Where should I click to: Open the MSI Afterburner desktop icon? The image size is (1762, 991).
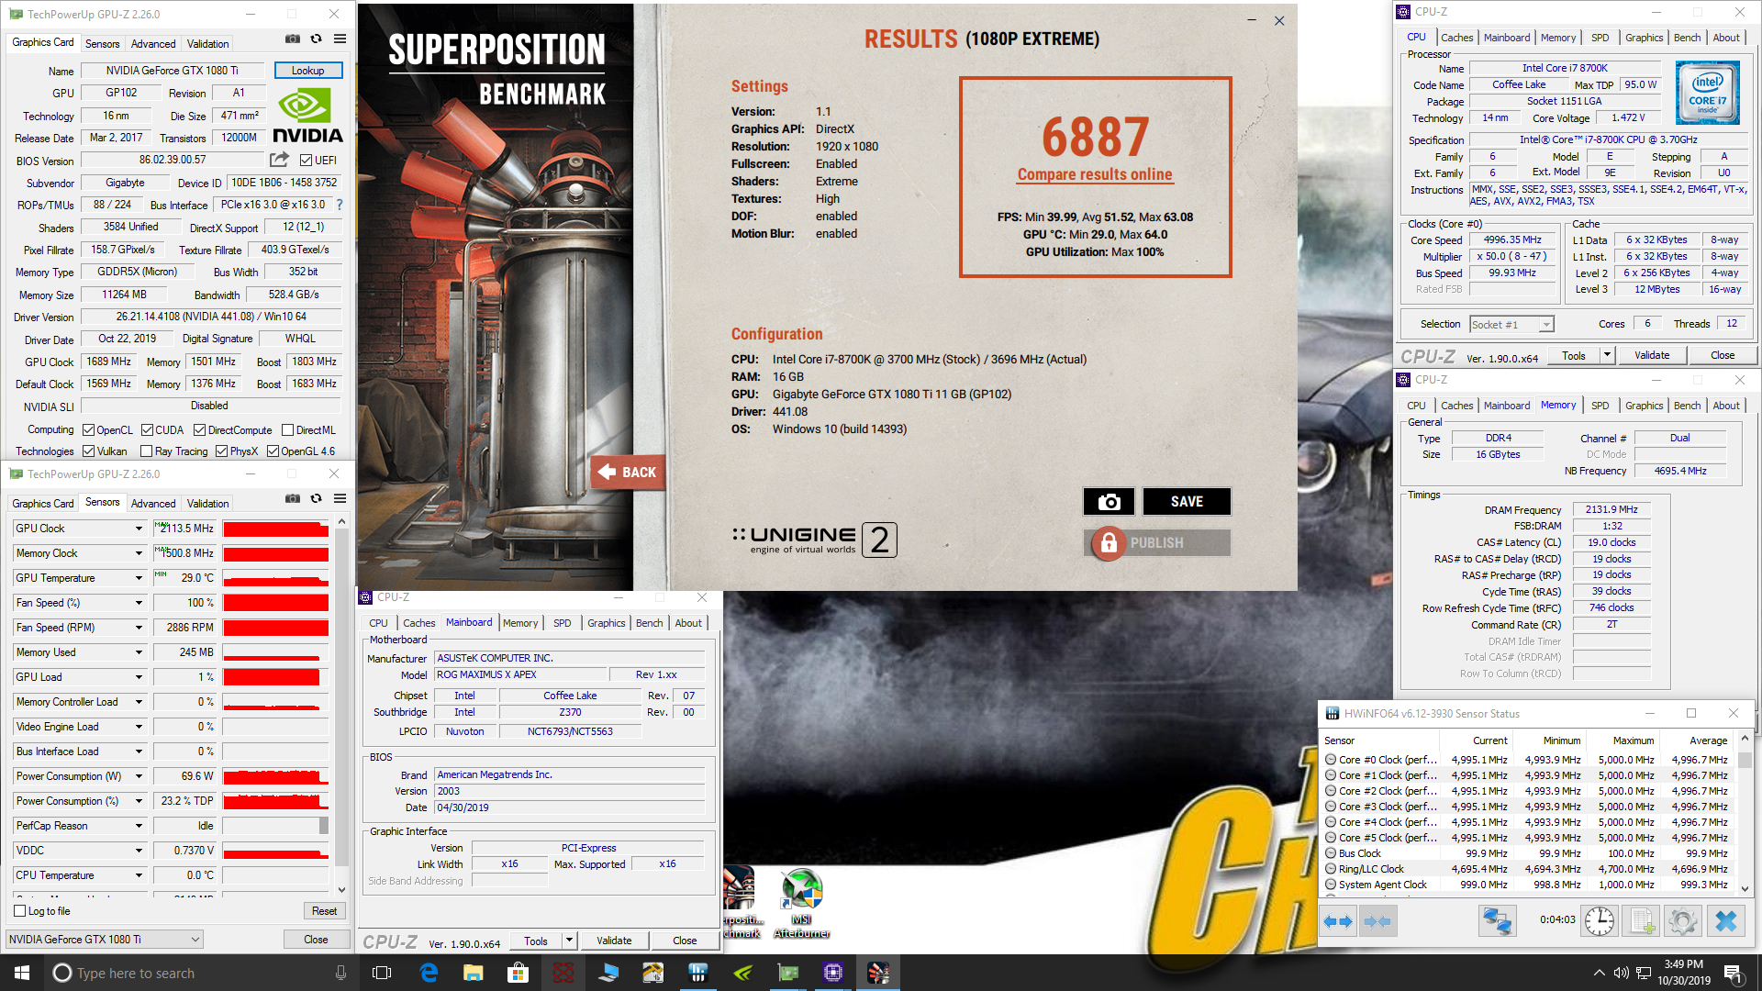pos(801,904)
